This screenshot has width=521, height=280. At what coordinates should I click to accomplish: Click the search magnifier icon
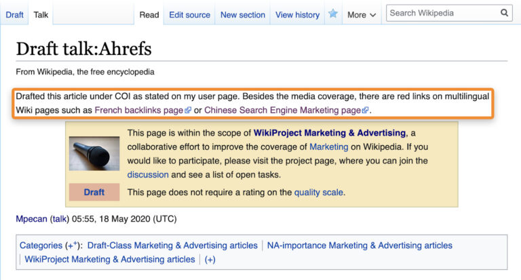point(504,13)
